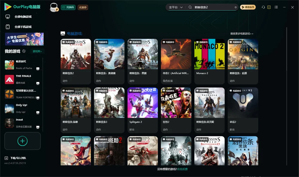
Task: Open the 游戏库 library link
Action: click(x=37, y=51)
